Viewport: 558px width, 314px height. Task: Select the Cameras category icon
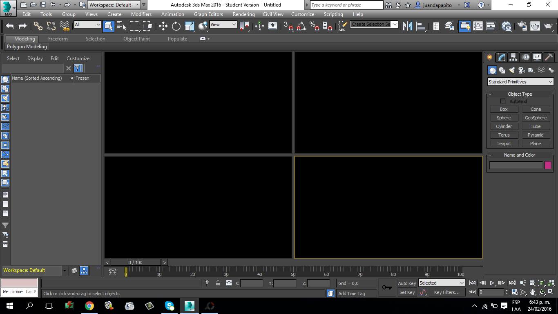pyautogui.click(x=522, y=70)
